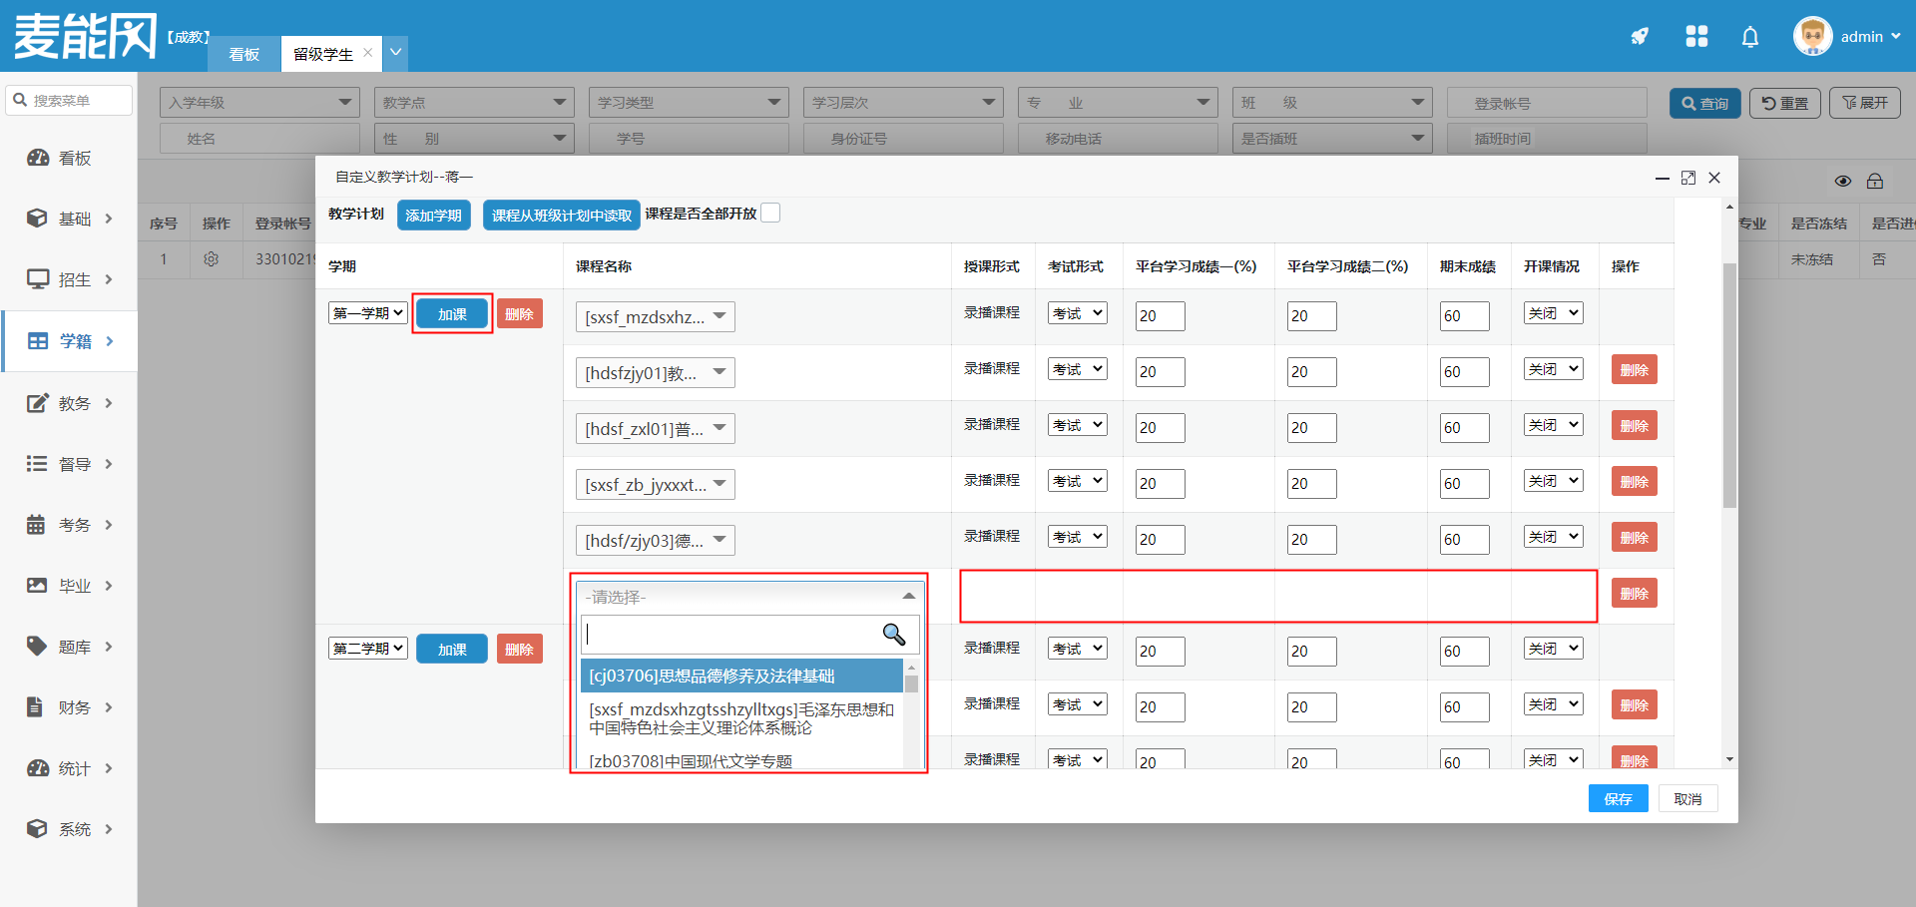Toggle the eye visibility icon
This screenshot has height=907, width=1916.
tap(1843, 182)
